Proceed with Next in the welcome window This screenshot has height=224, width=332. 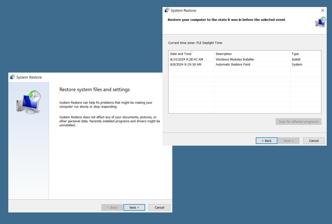pos(134,207)
